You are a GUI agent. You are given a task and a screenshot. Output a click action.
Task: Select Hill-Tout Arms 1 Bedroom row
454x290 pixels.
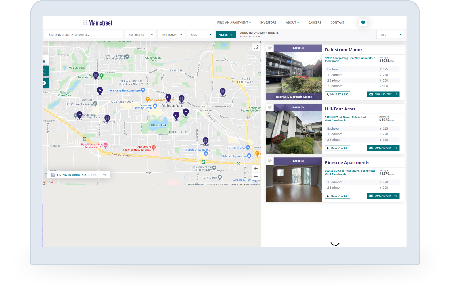coord(362,134)
